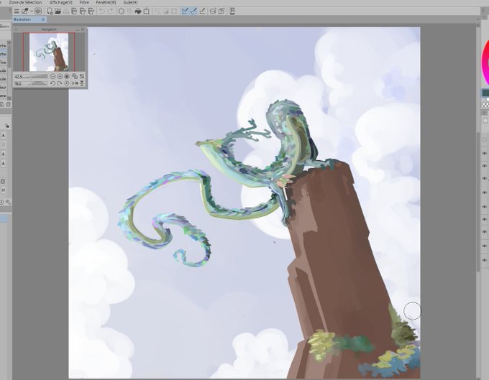This screenshot has height=380, width=489.
Task: Toggle the bottommost visible layer eye icon
Action: tap(485, 260)
